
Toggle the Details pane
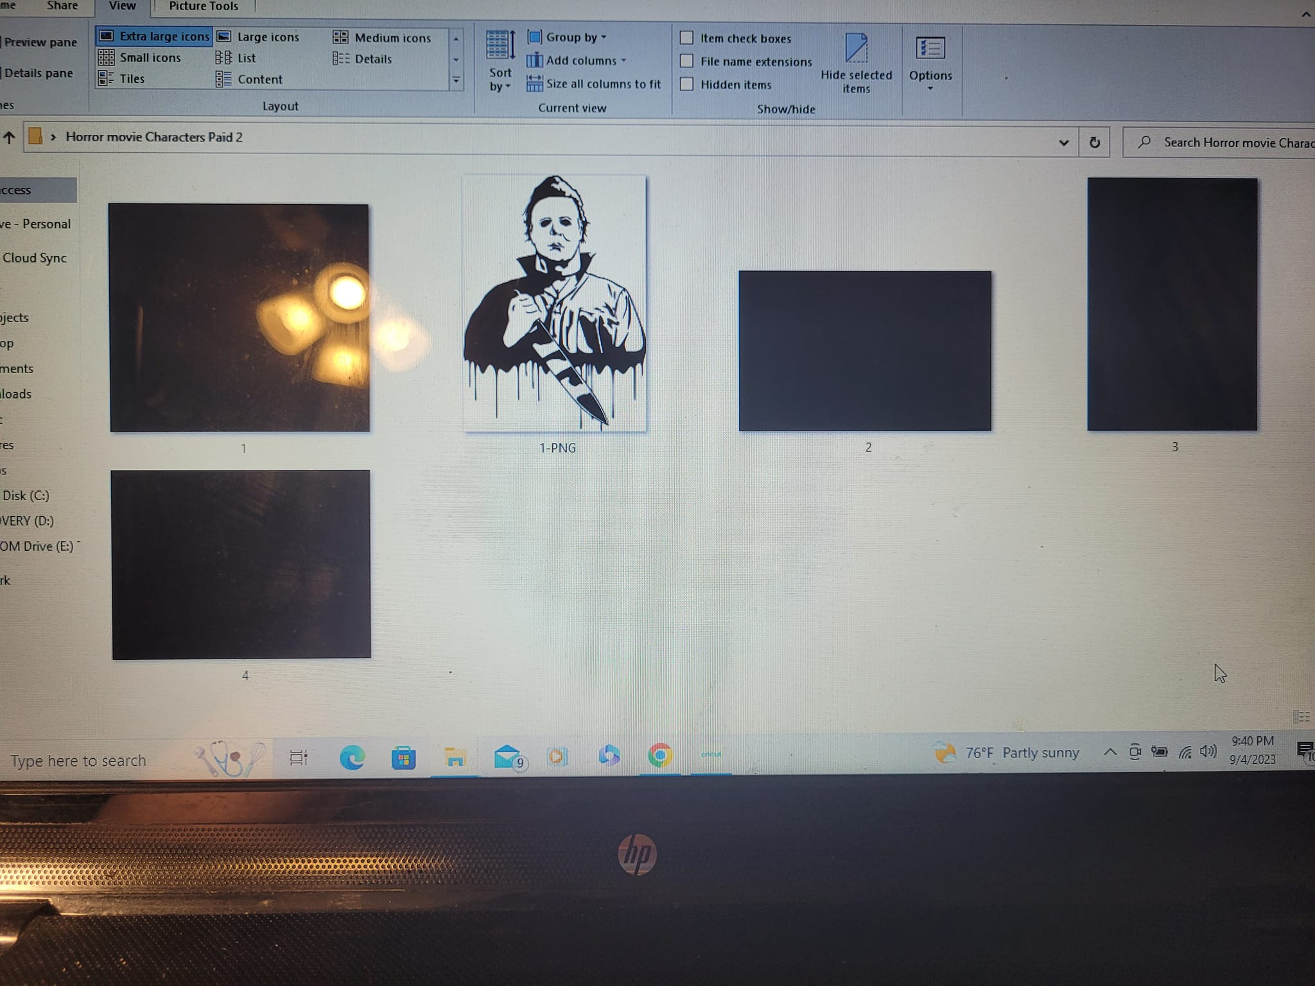pos(38,73)
